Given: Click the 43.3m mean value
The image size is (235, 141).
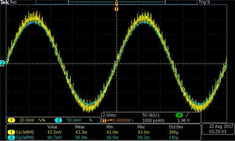Looking at the screenshot, I should (81, 132).
